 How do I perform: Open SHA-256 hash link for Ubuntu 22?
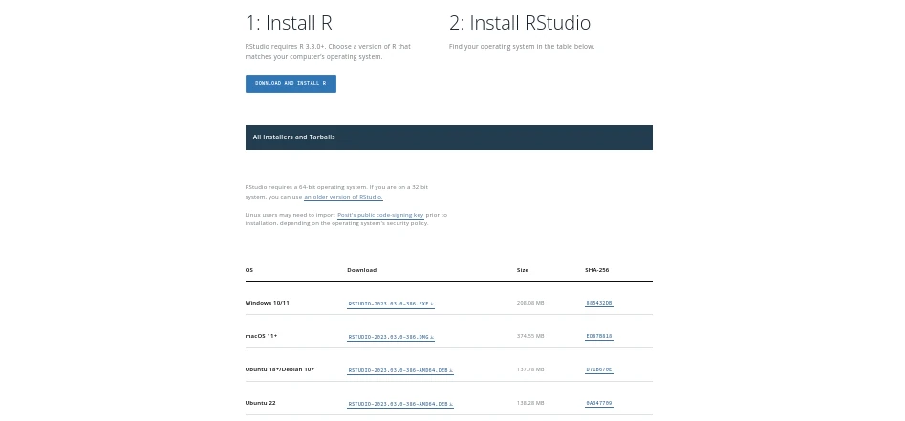pyautogui.click(x=599, y=403)
